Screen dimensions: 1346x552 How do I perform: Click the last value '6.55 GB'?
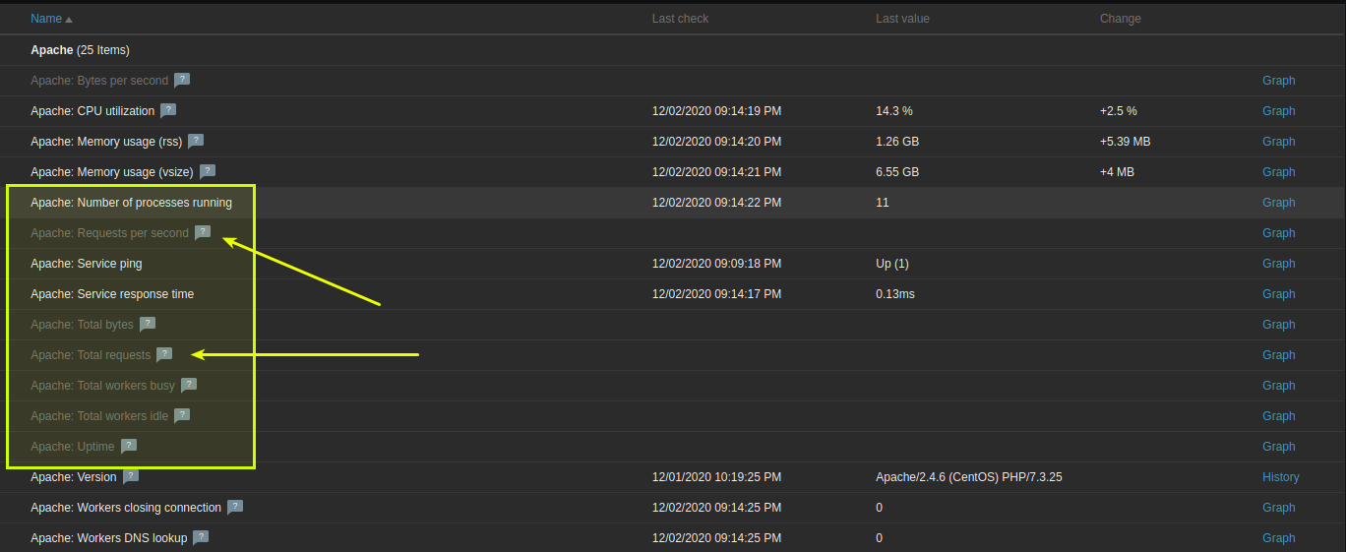pos(897,172)
